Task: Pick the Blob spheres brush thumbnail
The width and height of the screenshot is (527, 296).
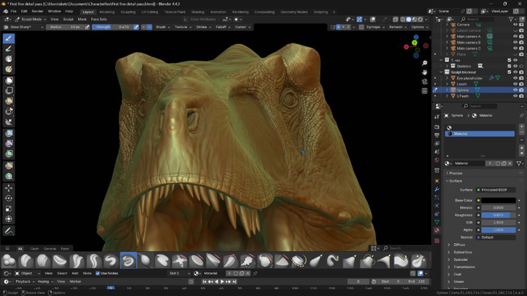Action: (9, 260)
